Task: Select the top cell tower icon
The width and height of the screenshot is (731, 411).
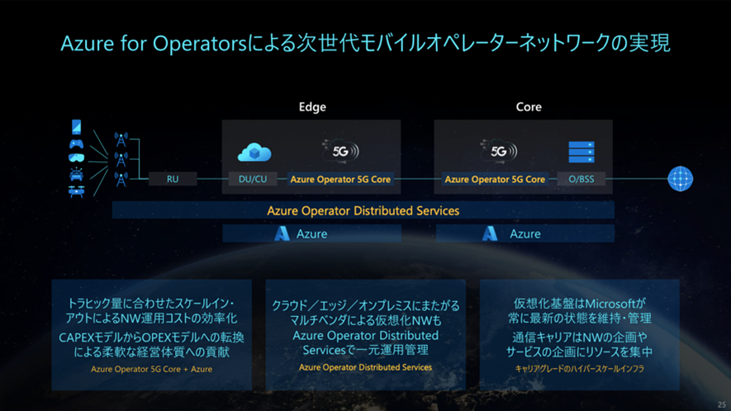Action: 121,139
